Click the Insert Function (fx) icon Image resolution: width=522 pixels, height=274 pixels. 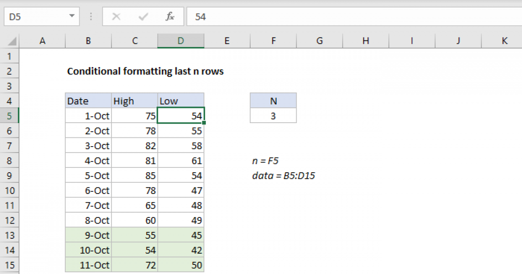pyautogui.click(x=169, y=16)
